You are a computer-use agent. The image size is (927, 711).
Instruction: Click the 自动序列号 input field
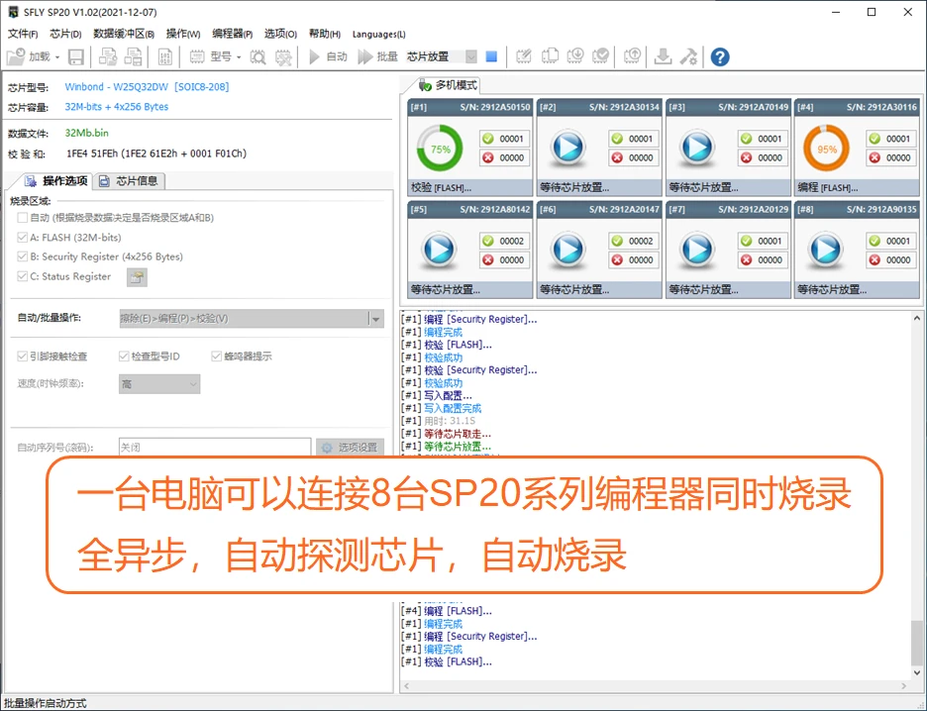215,448
